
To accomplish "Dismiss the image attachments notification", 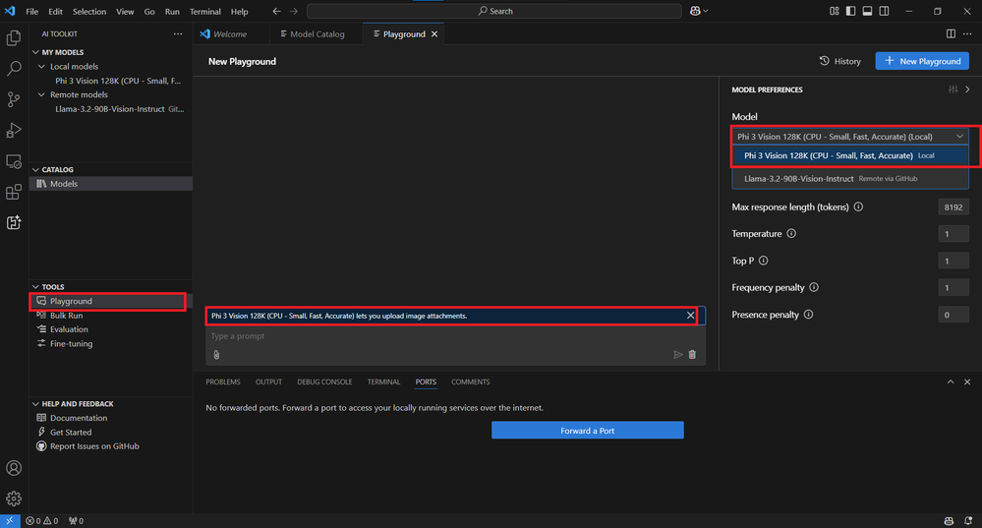I will (690, 316).
